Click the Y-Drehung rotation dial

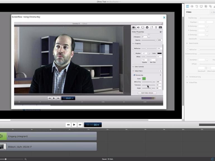coord(207,30)
